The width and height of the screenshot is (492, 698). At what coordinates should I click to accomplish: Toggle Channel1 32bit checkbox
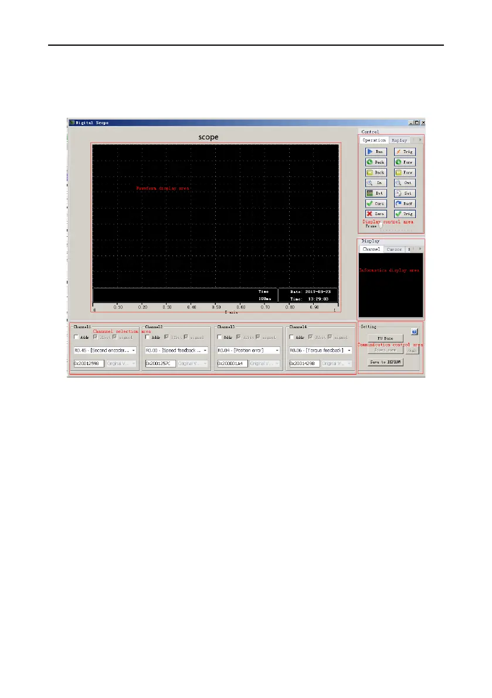[95, 337]
